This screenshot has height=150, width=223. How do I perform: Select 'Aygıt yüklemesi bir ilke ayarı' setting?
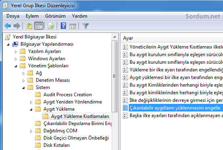point(176,77)
